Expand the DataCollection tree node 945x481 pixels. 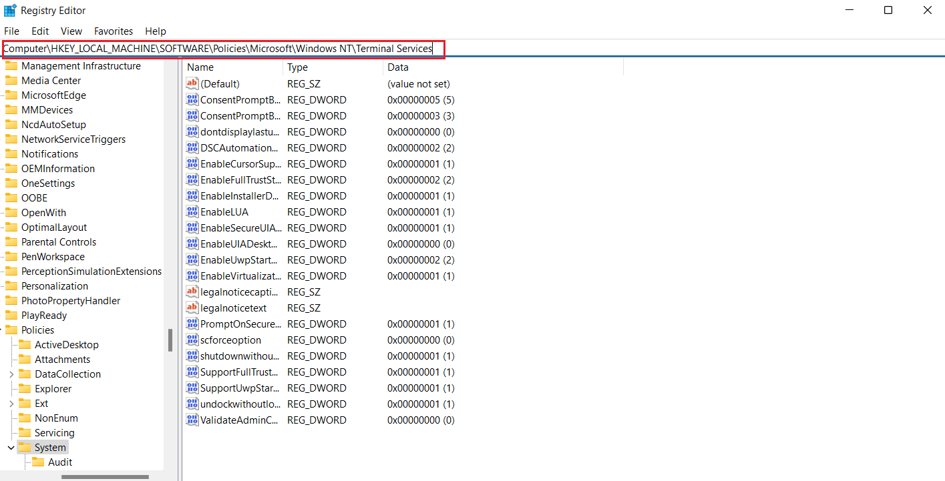coord(11,374)
